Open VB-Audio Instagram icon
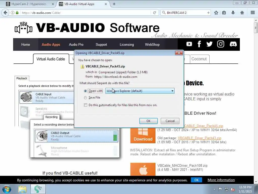258x194 pixels. point(220,44)
